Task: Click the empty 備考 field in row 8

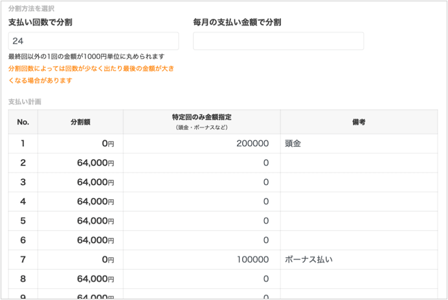Action: [x=359, y=279]
